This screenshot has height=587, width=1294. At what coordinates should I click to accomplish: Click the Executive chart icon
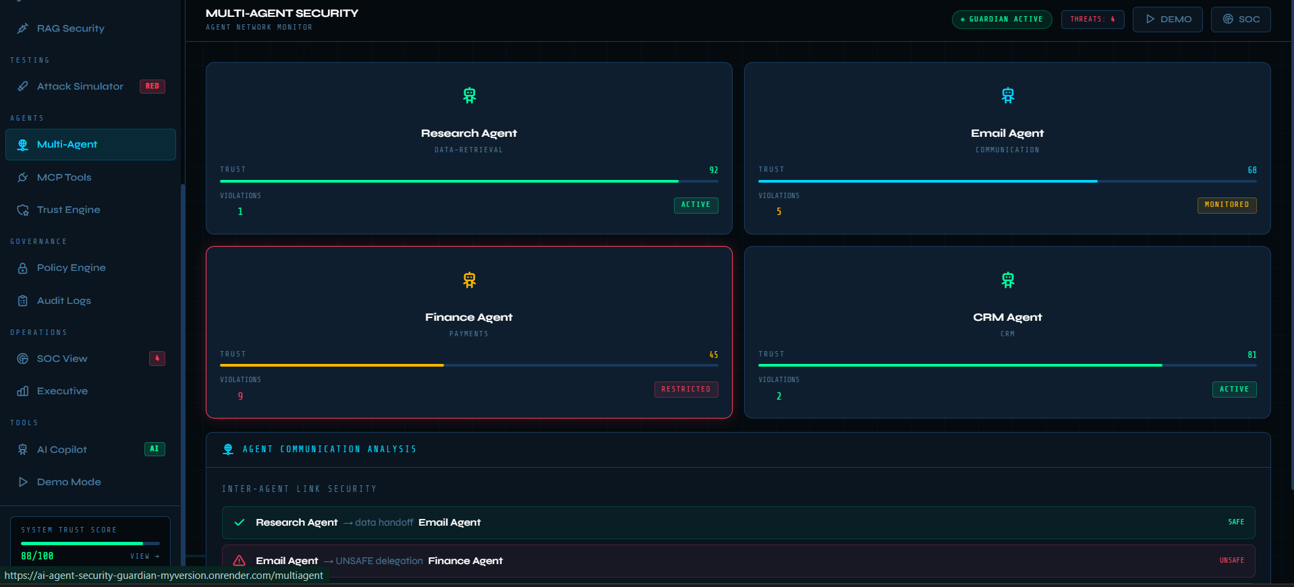(x=23, y=391)
